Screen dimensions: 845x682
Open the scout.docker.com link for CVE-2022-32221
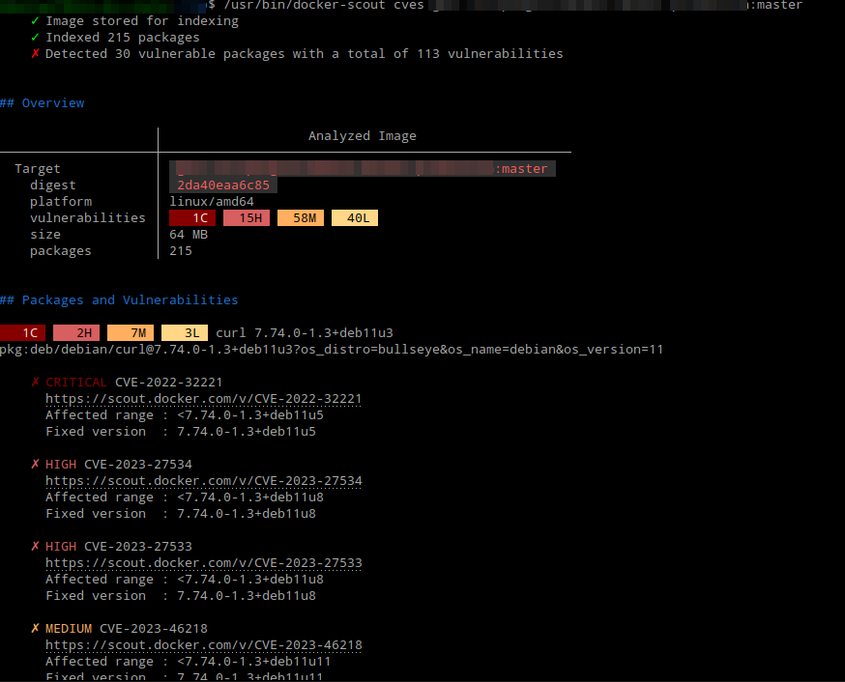tap(203, 398)
